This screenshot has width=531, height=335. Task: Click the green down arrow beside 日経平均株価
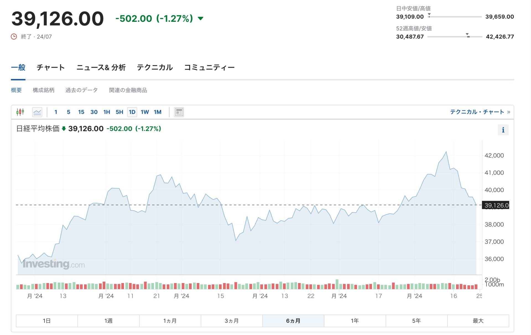pos(64,129)
